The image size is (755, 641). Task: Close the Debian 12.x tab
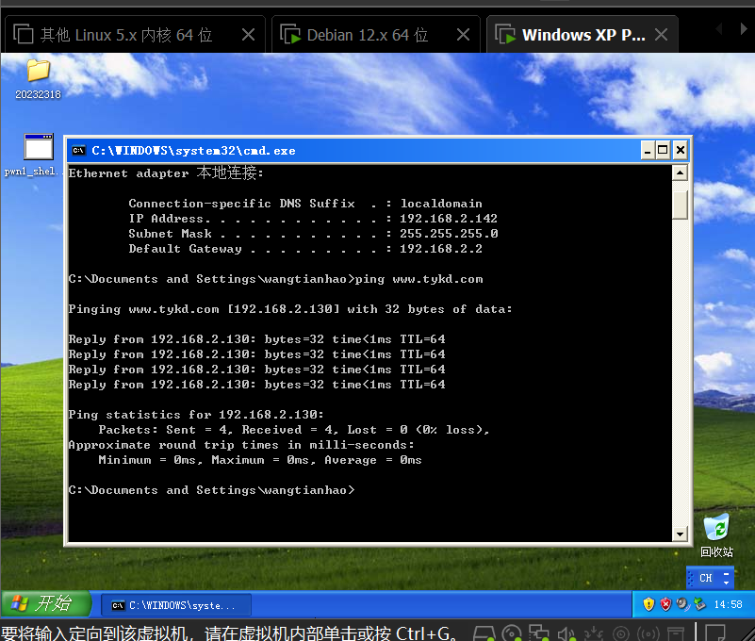coord(463,35)
